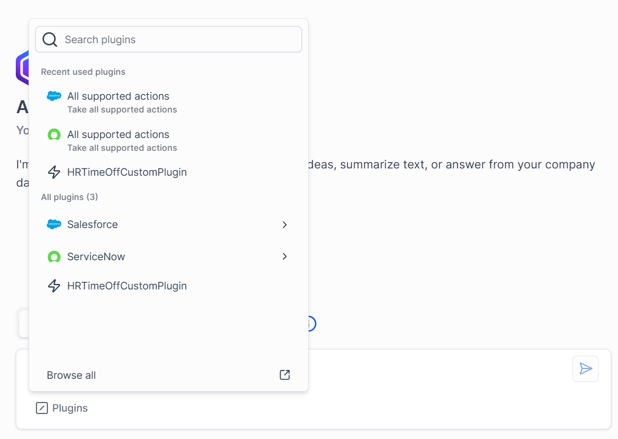This screenshot has height=439, width=618.
Task: Expand the ServiceNow plugin chevron
Action: 284,257
